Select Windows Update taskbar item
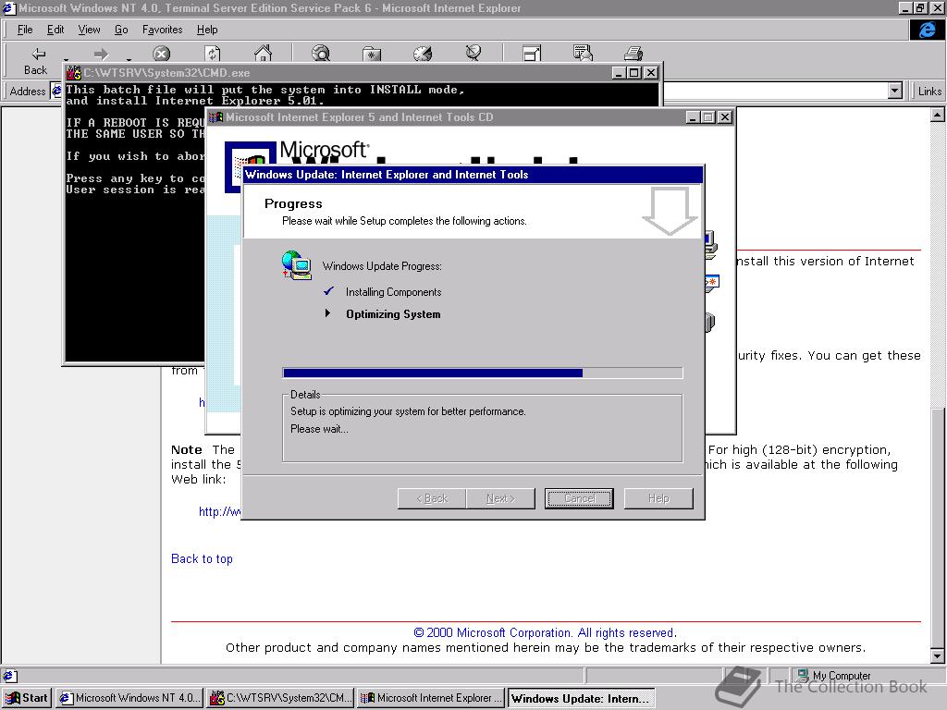The height and width of the screenshot is (710, 947). pyautogui.click(x=581, y=698)
